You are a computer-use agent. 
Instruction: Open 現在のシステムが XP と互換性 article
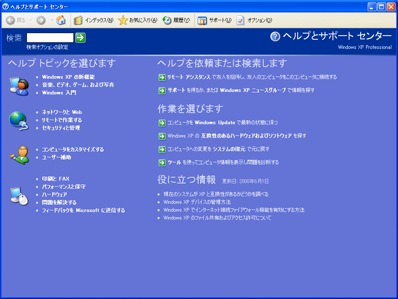tap(216, 194)
